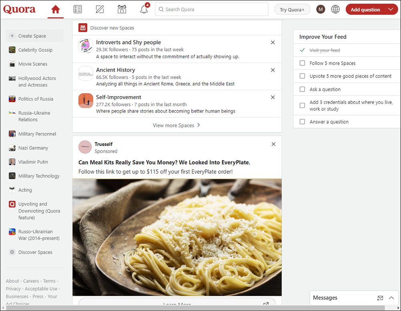The image size is (401, 311).
Task: Click the Discover new Spaces heading text
Action: pyautogui.click(x=112, y=28)
